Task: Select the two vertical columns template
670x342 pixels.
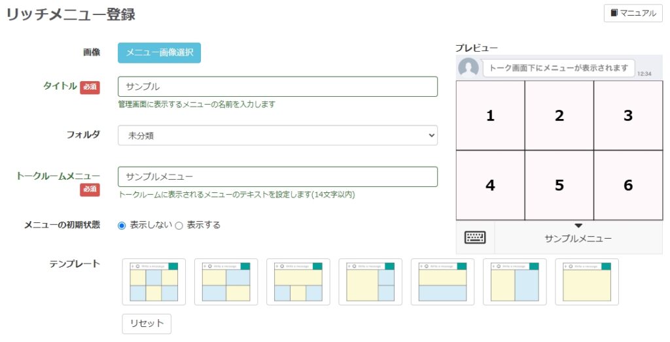Action: [514, 282]
